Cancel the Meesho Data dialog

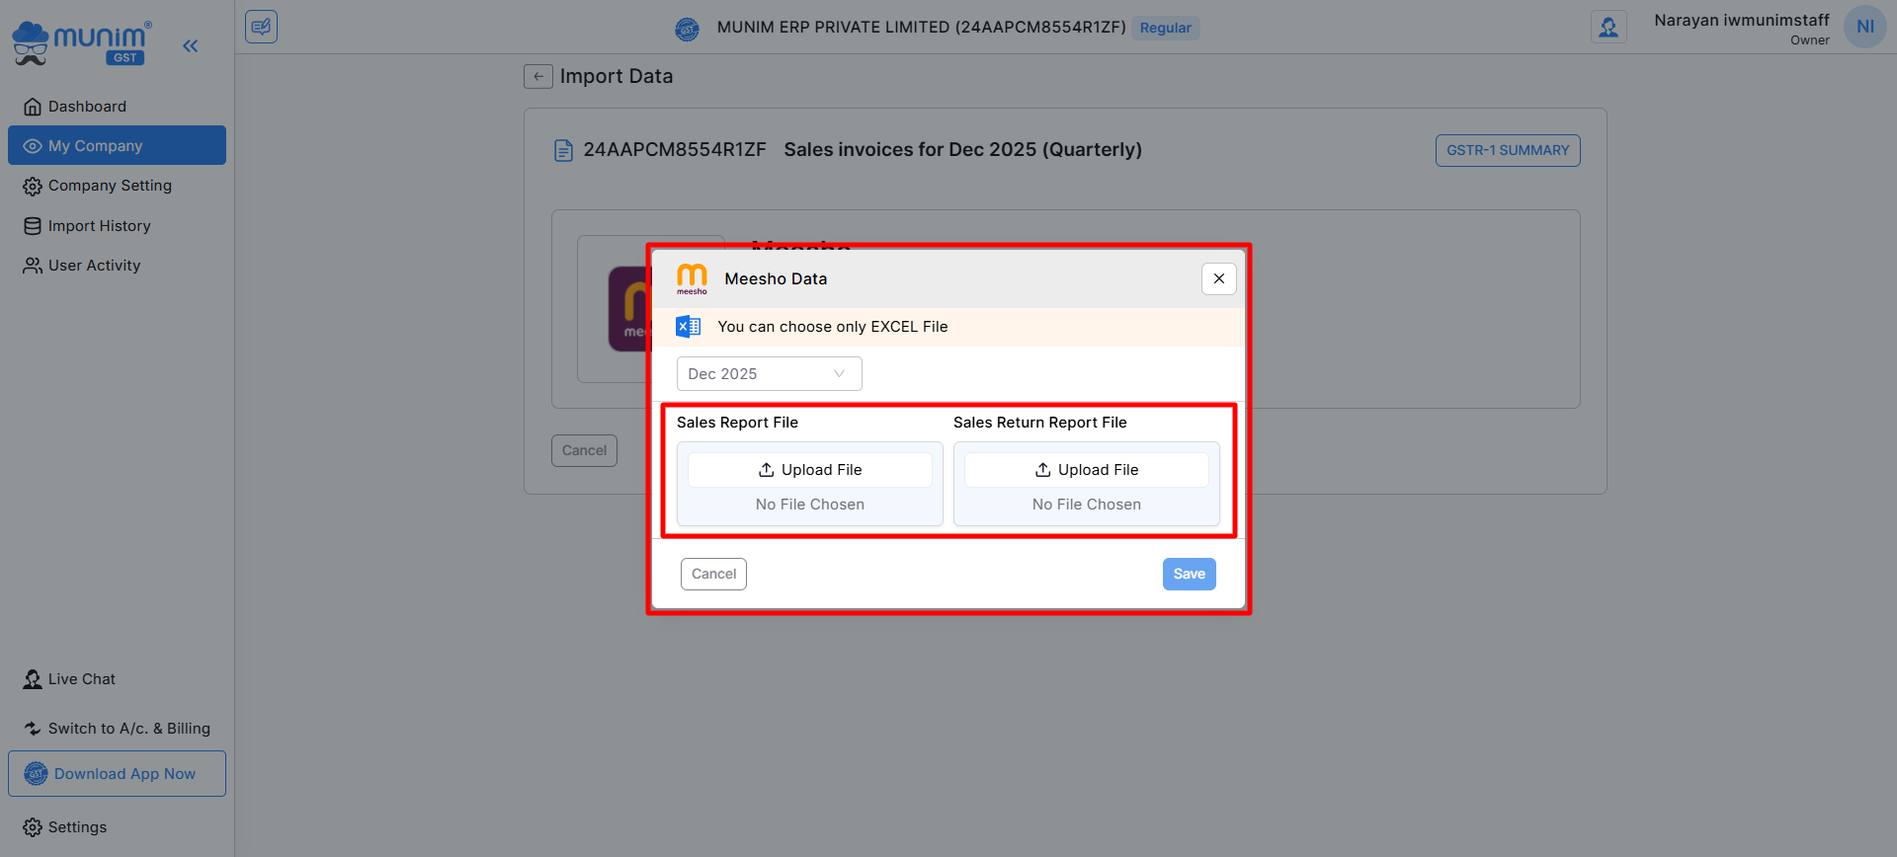click(x=713, y=574)
